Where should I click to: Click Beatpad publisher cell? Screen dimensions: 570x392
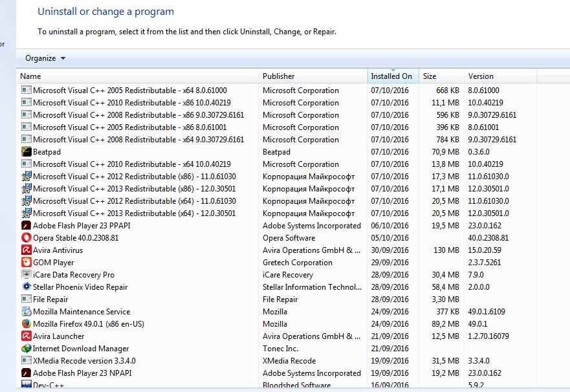coord(277,152)
